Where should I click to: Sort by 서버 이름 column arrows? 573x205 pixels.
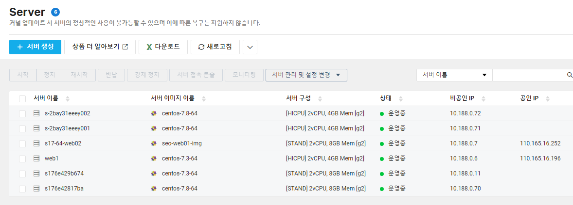67,99
